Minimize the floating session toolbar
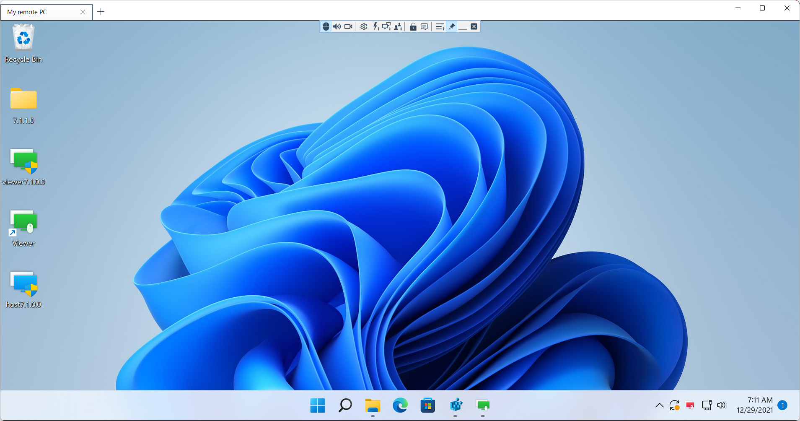The width and height of the screenshot is (800, 421). point(463,27)
